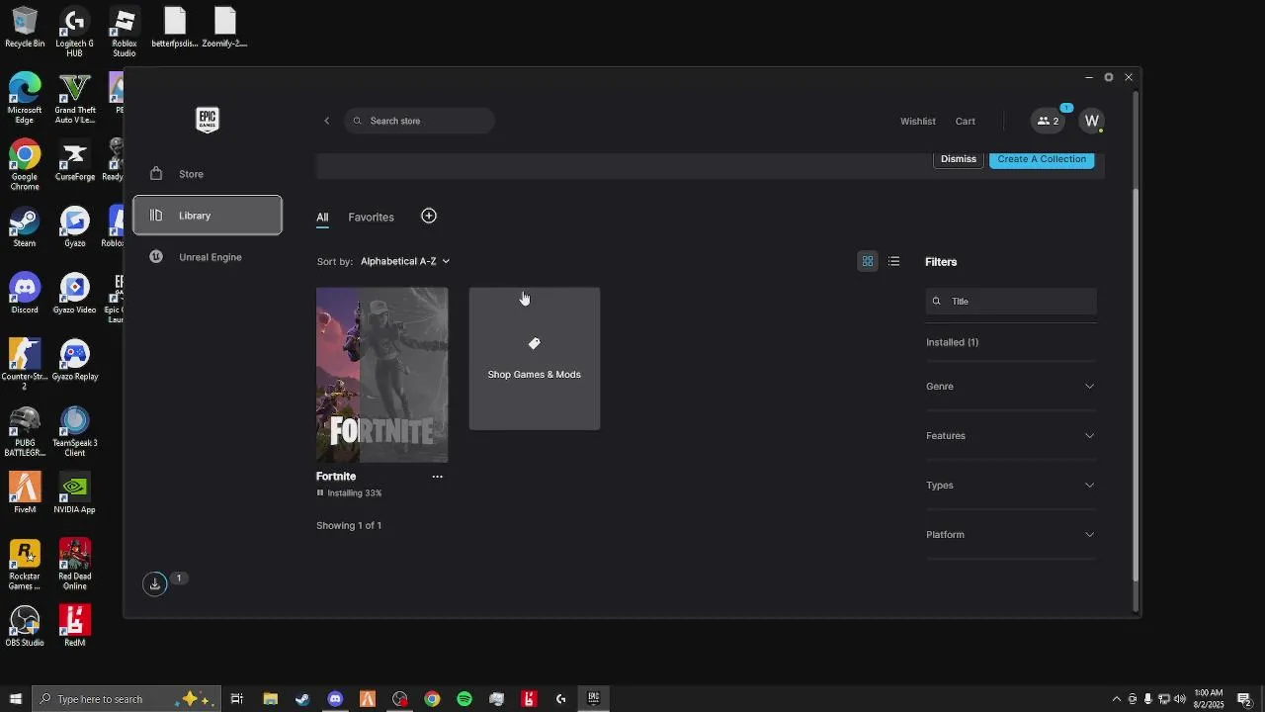
Task: Open the downloads icon at the bottom left
Action: 155,584
